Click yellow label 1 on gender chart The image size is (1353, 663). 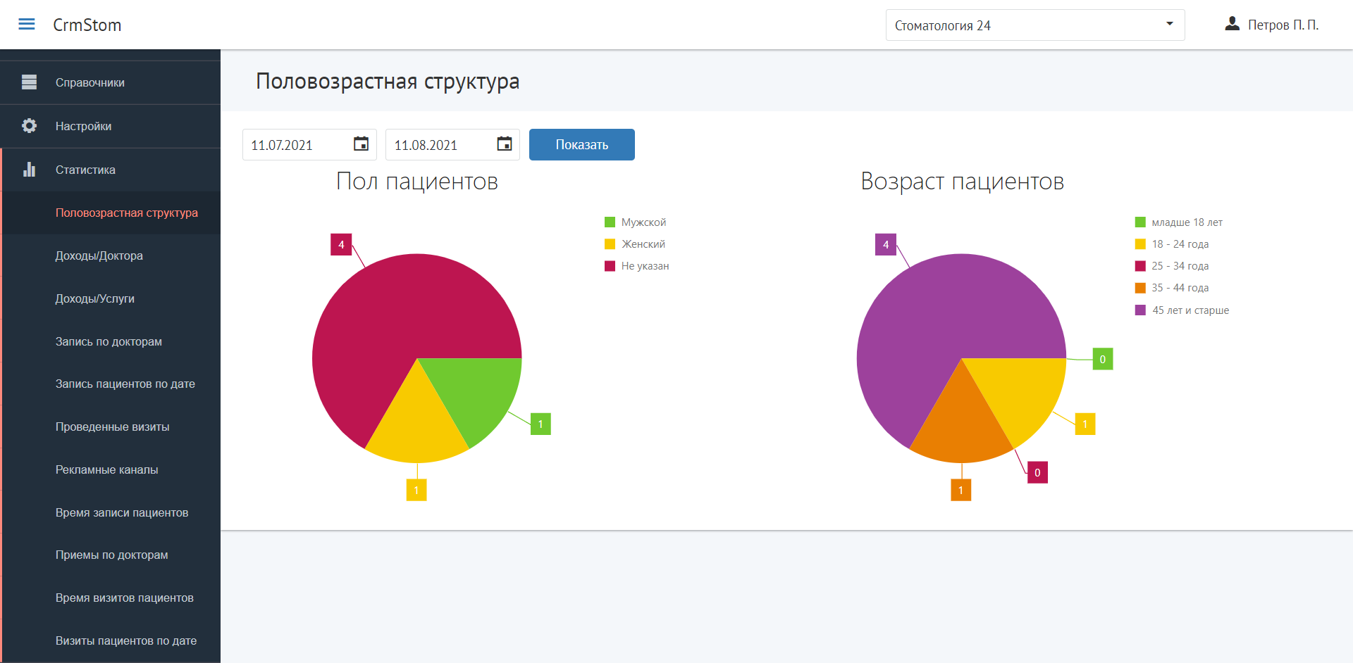(416, 490)
